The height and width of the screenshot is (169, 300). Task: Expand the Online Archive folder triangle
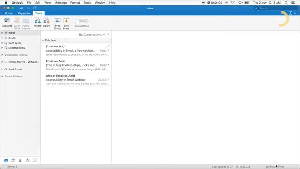(2, 62)
